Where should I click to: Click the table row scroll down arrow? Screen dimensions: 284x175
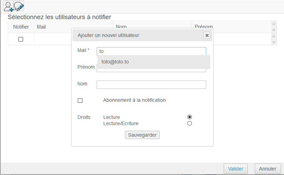point(274,42)
